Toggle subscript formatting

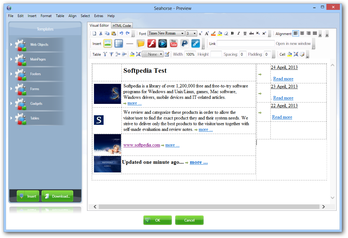click(258, 34)
